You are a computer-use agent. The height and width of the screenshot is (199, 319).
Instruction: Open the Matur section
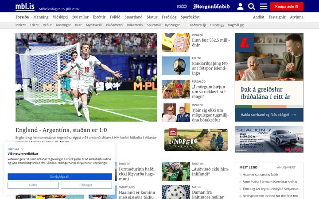(x=152, y=17)
